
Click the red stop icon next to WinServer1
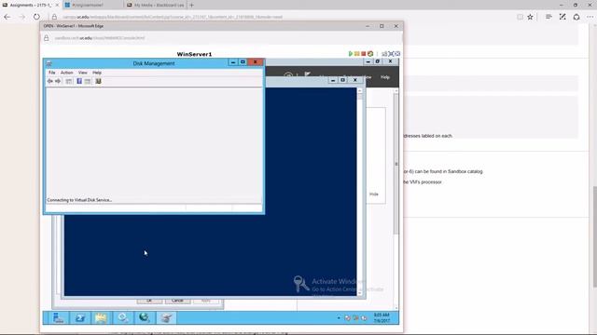(x=363, y=54)
